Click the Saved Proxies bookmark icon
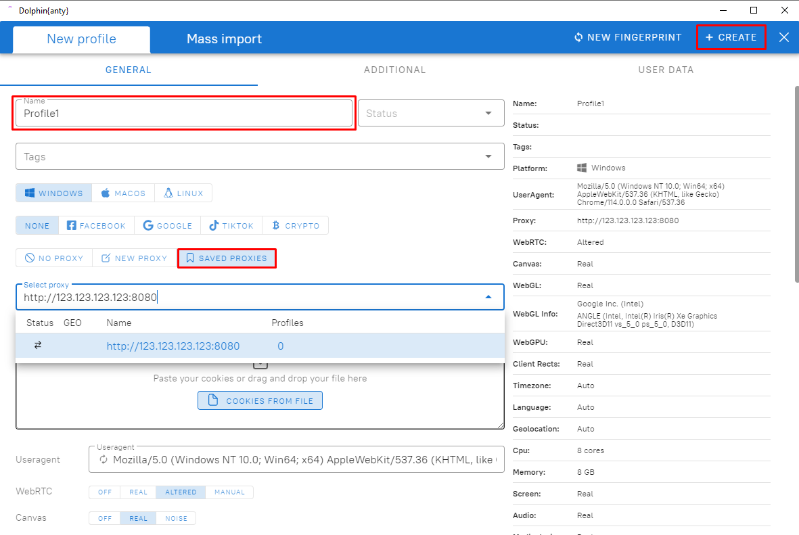Image resolution: width=799 pixels, height=535 pixels. tap(189, 258)
